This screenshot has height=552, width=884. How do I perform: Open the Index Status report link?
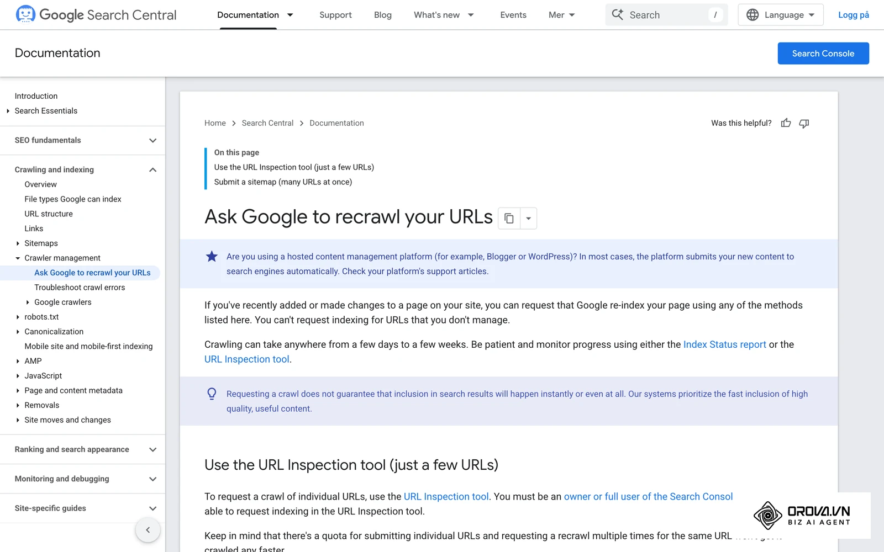[x=724, y=344]
